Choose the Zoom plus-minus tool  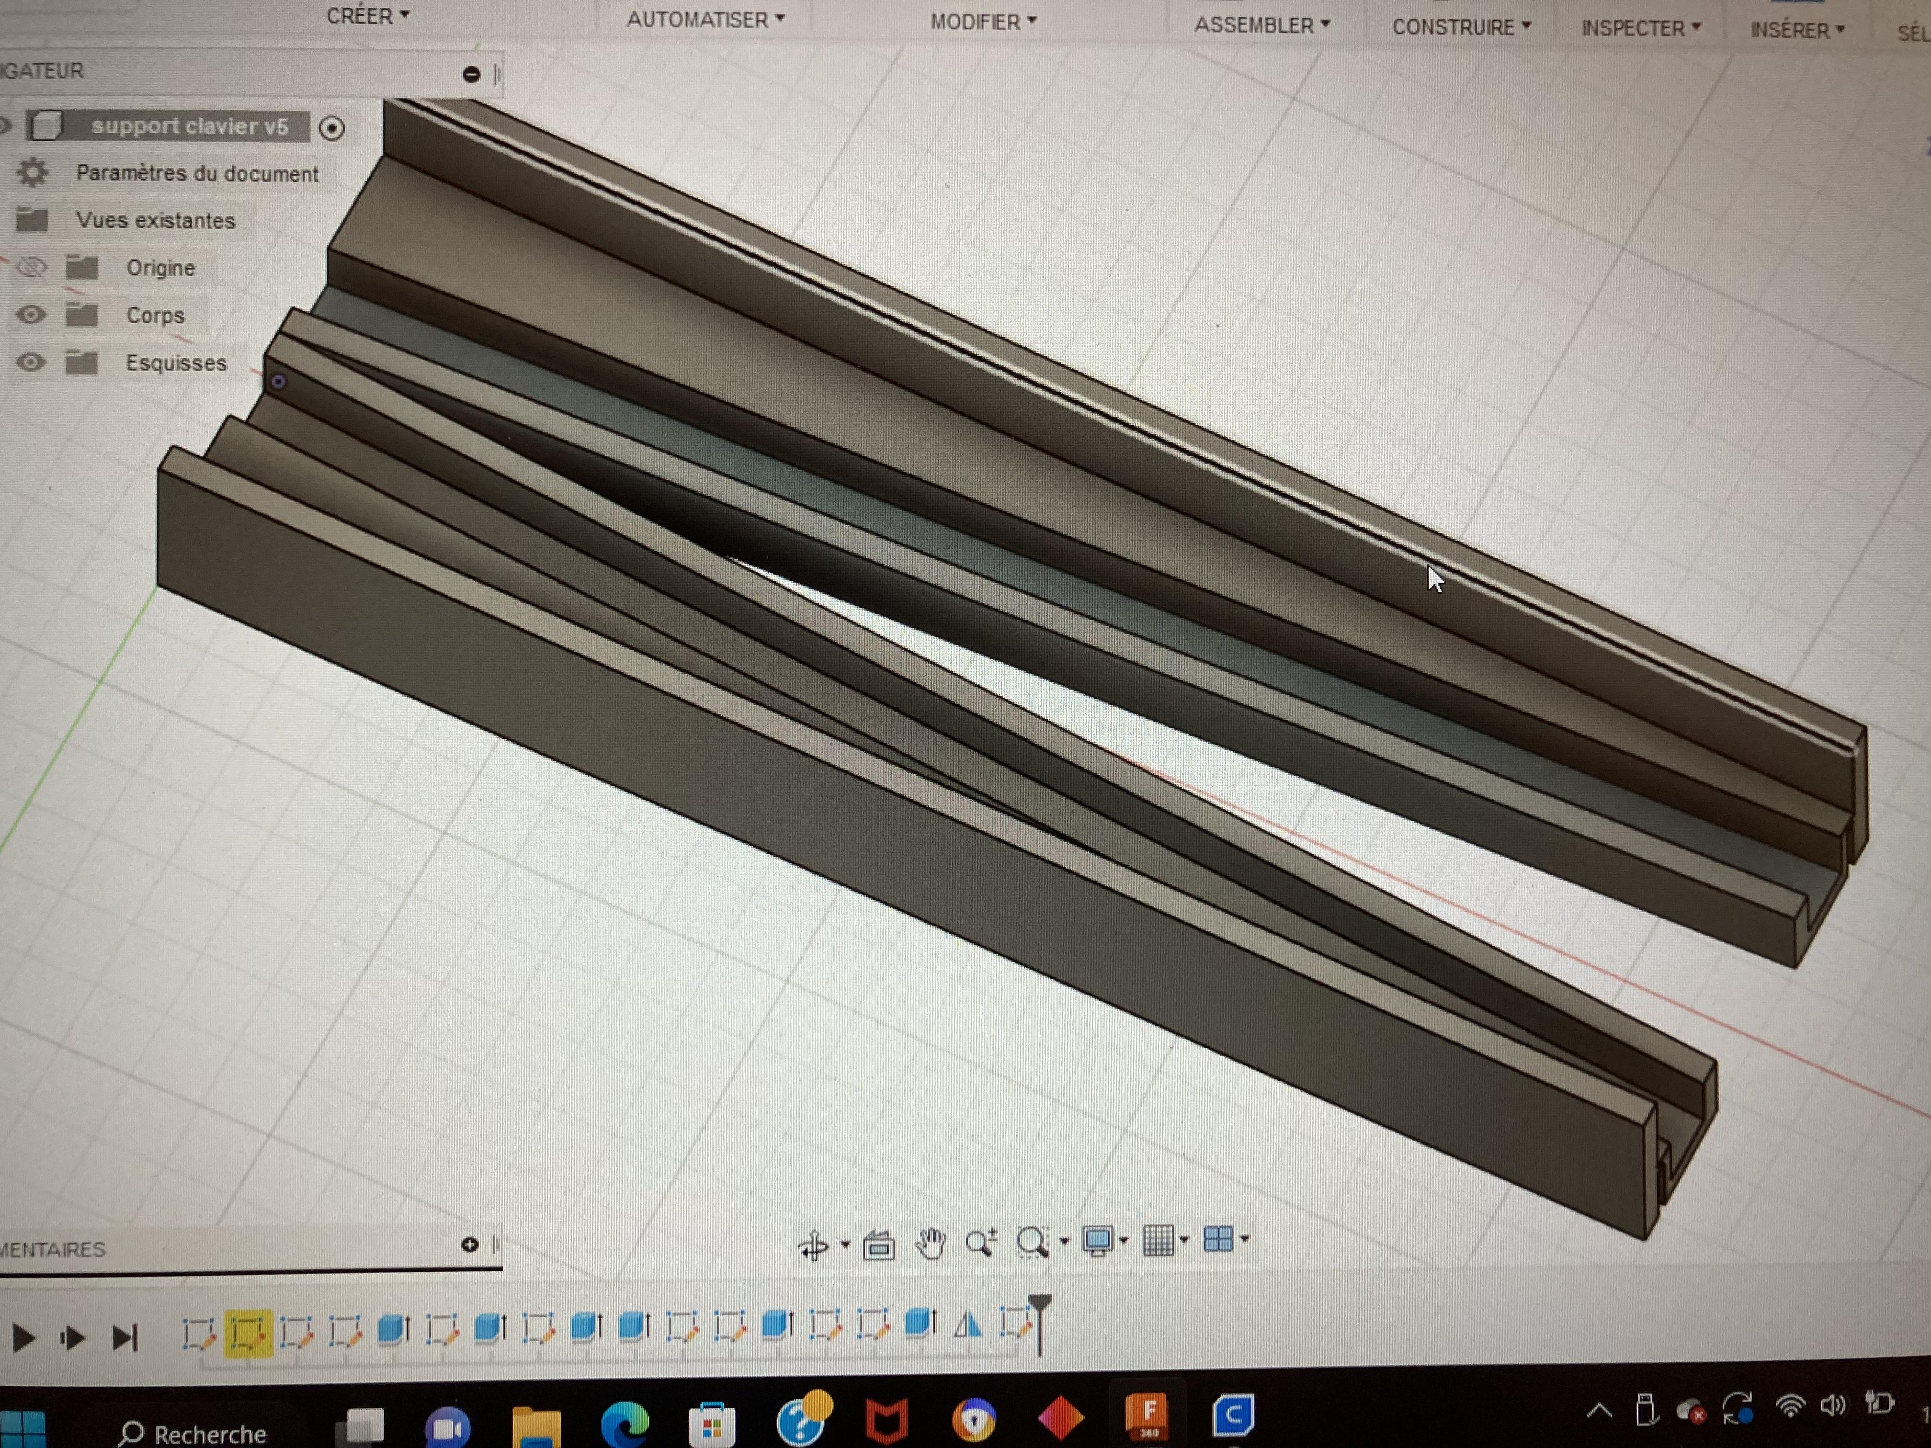[x=981, y=1241]
